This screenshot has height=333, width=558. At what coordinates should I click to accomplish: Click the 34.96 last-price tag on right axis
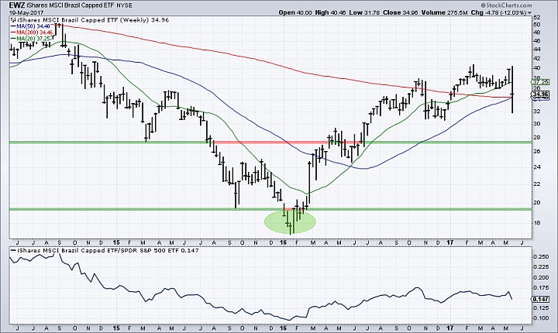click(x=541, y=94)
